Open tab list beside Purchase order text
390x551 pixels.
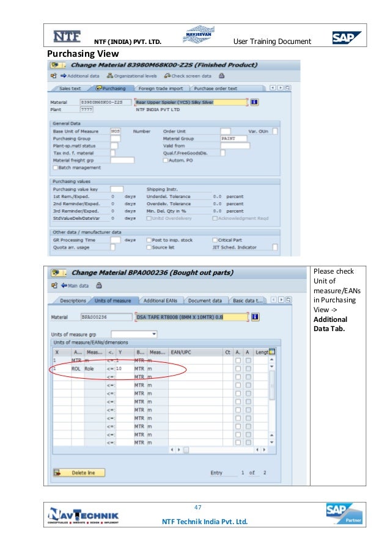click(288, 87)
